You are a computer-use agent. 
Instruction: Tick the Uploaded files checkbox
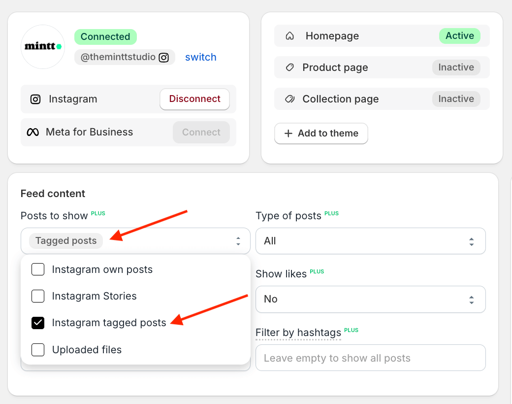coord(38,350)
